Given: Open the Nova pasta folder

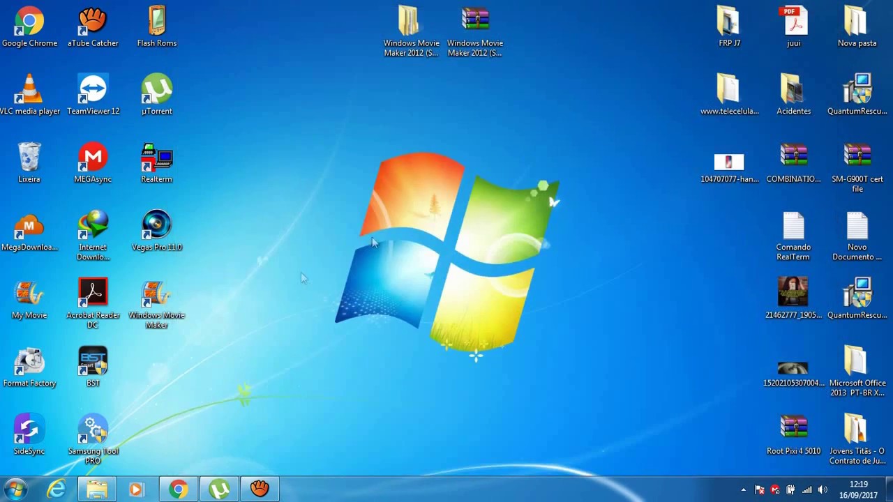Looking at the screenshot, I should 857,26.
